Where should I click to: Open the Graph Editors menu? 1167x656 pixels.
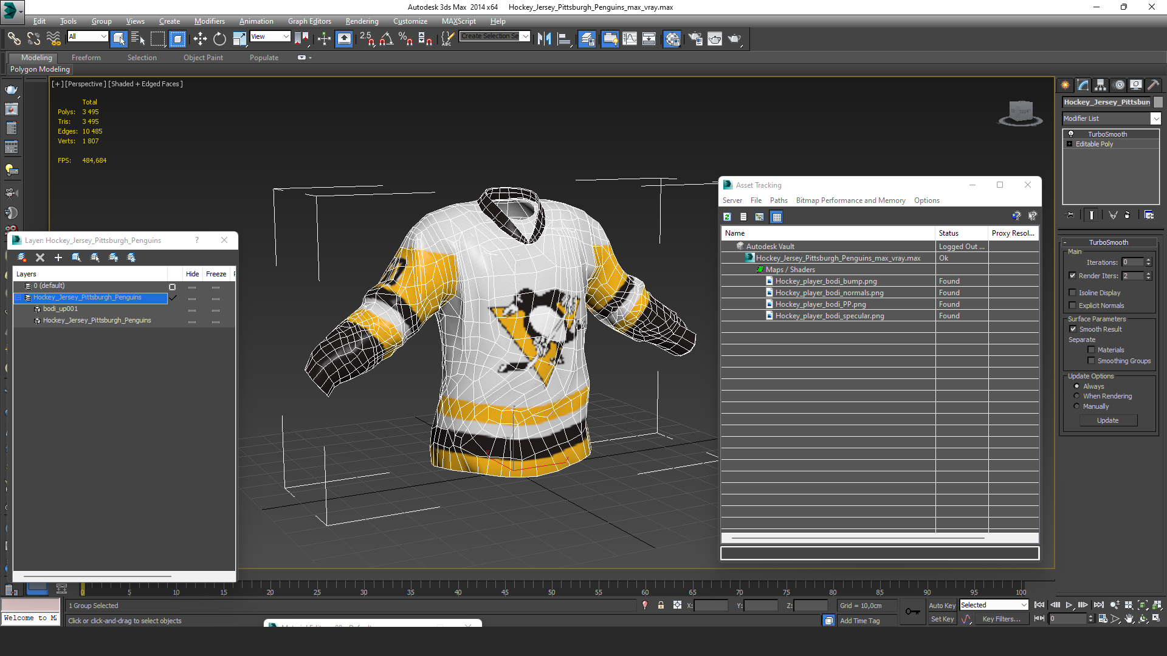[309, 21]
